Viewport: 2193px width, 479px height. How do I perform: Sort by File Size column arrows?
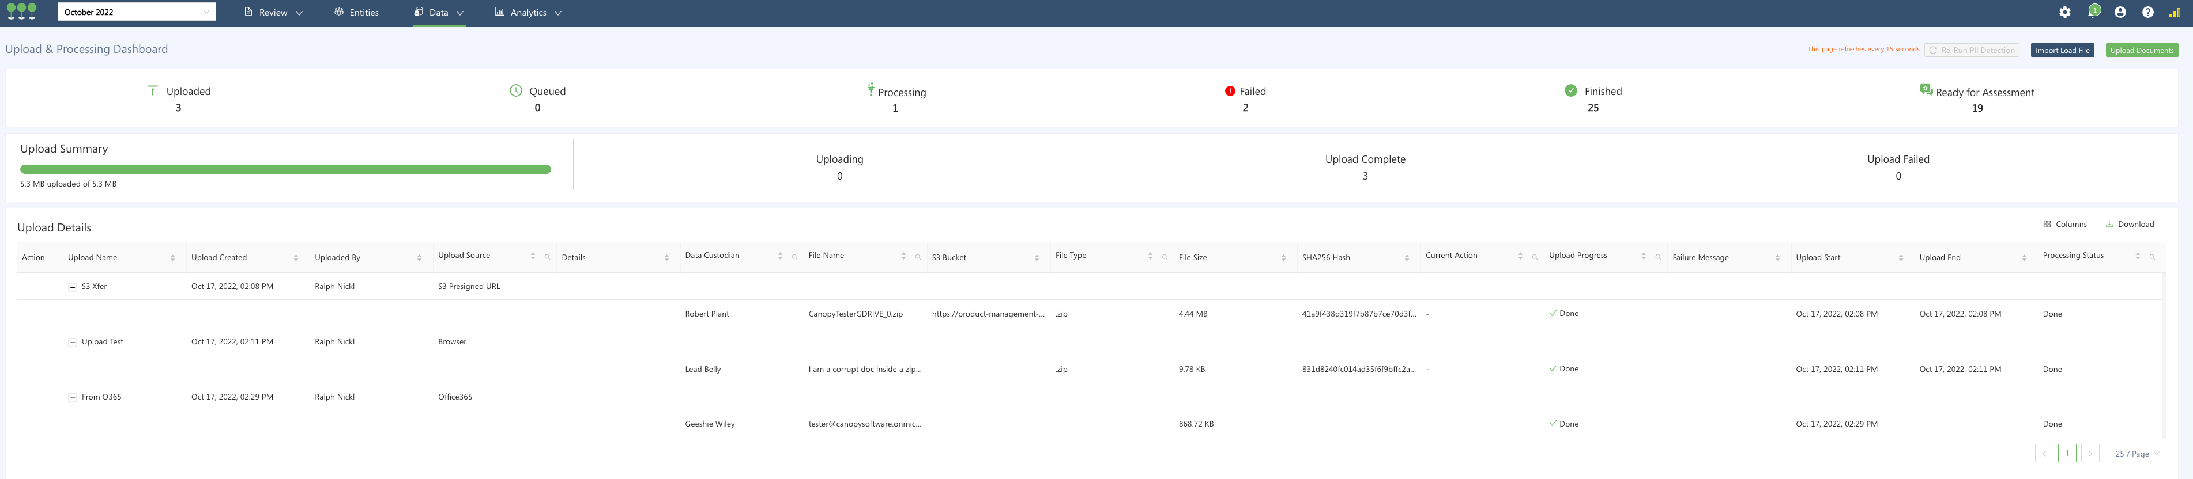pos(1284,258)
